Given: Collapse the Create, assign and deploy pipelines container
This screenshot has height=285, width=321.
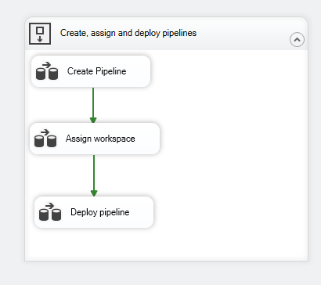Looking at the screenshot, I should [297, 40].
